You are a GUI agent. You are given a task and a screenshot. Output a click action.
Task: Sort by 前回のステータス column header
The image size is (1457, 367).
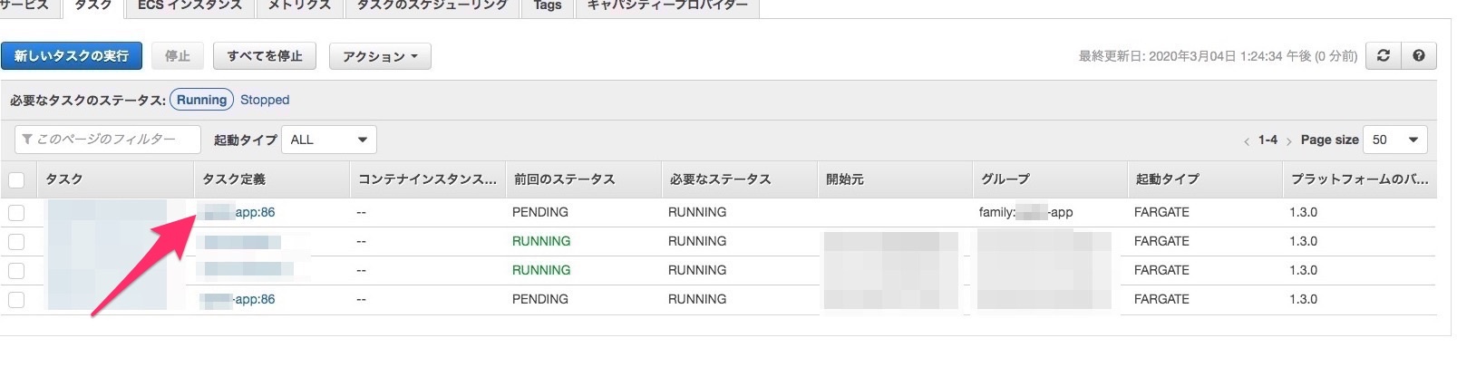(564, 179)
